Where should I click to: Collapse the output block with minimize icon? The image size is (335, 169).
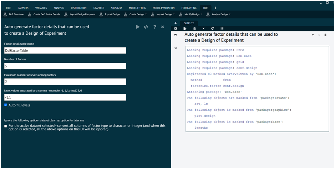176,35
